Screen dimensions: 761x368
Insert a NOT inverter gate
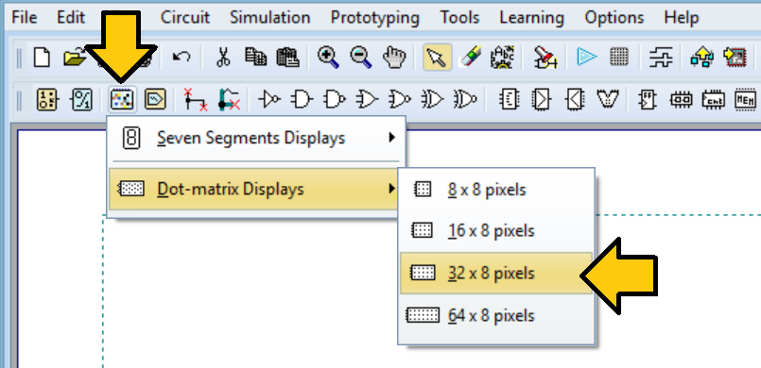point(269,100)
